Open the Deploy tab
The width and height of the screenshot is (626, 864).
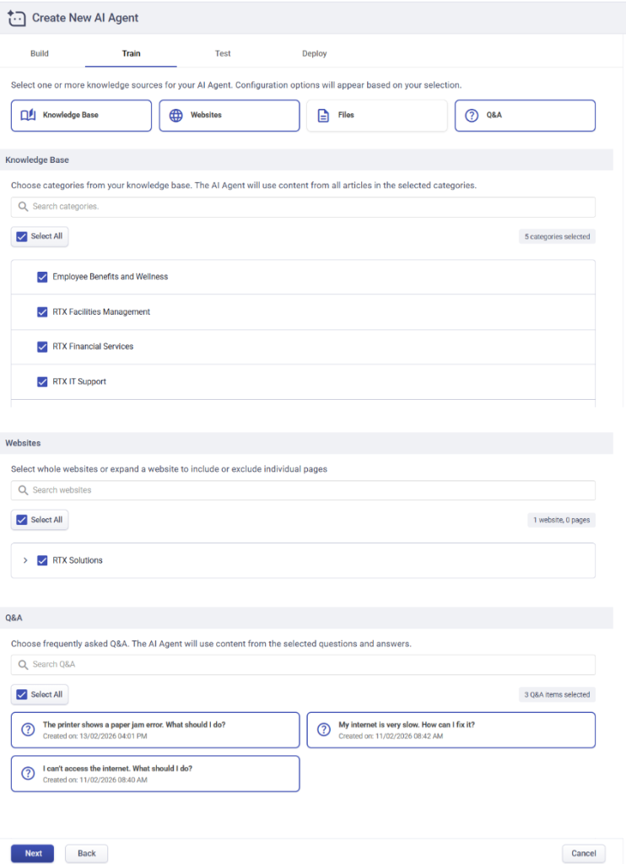pyautogui.click(x=314, y=53)
